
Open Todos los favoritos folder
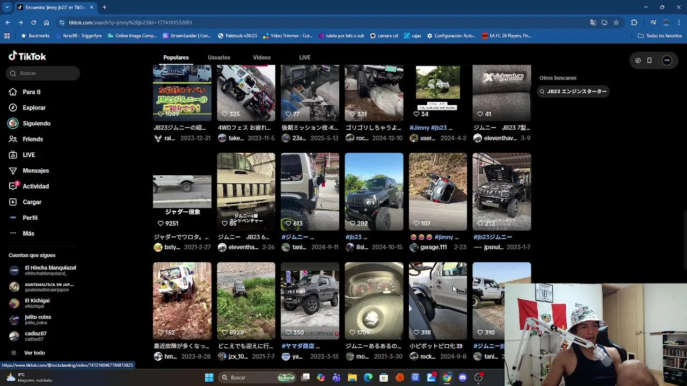click(x=660, y=36)
